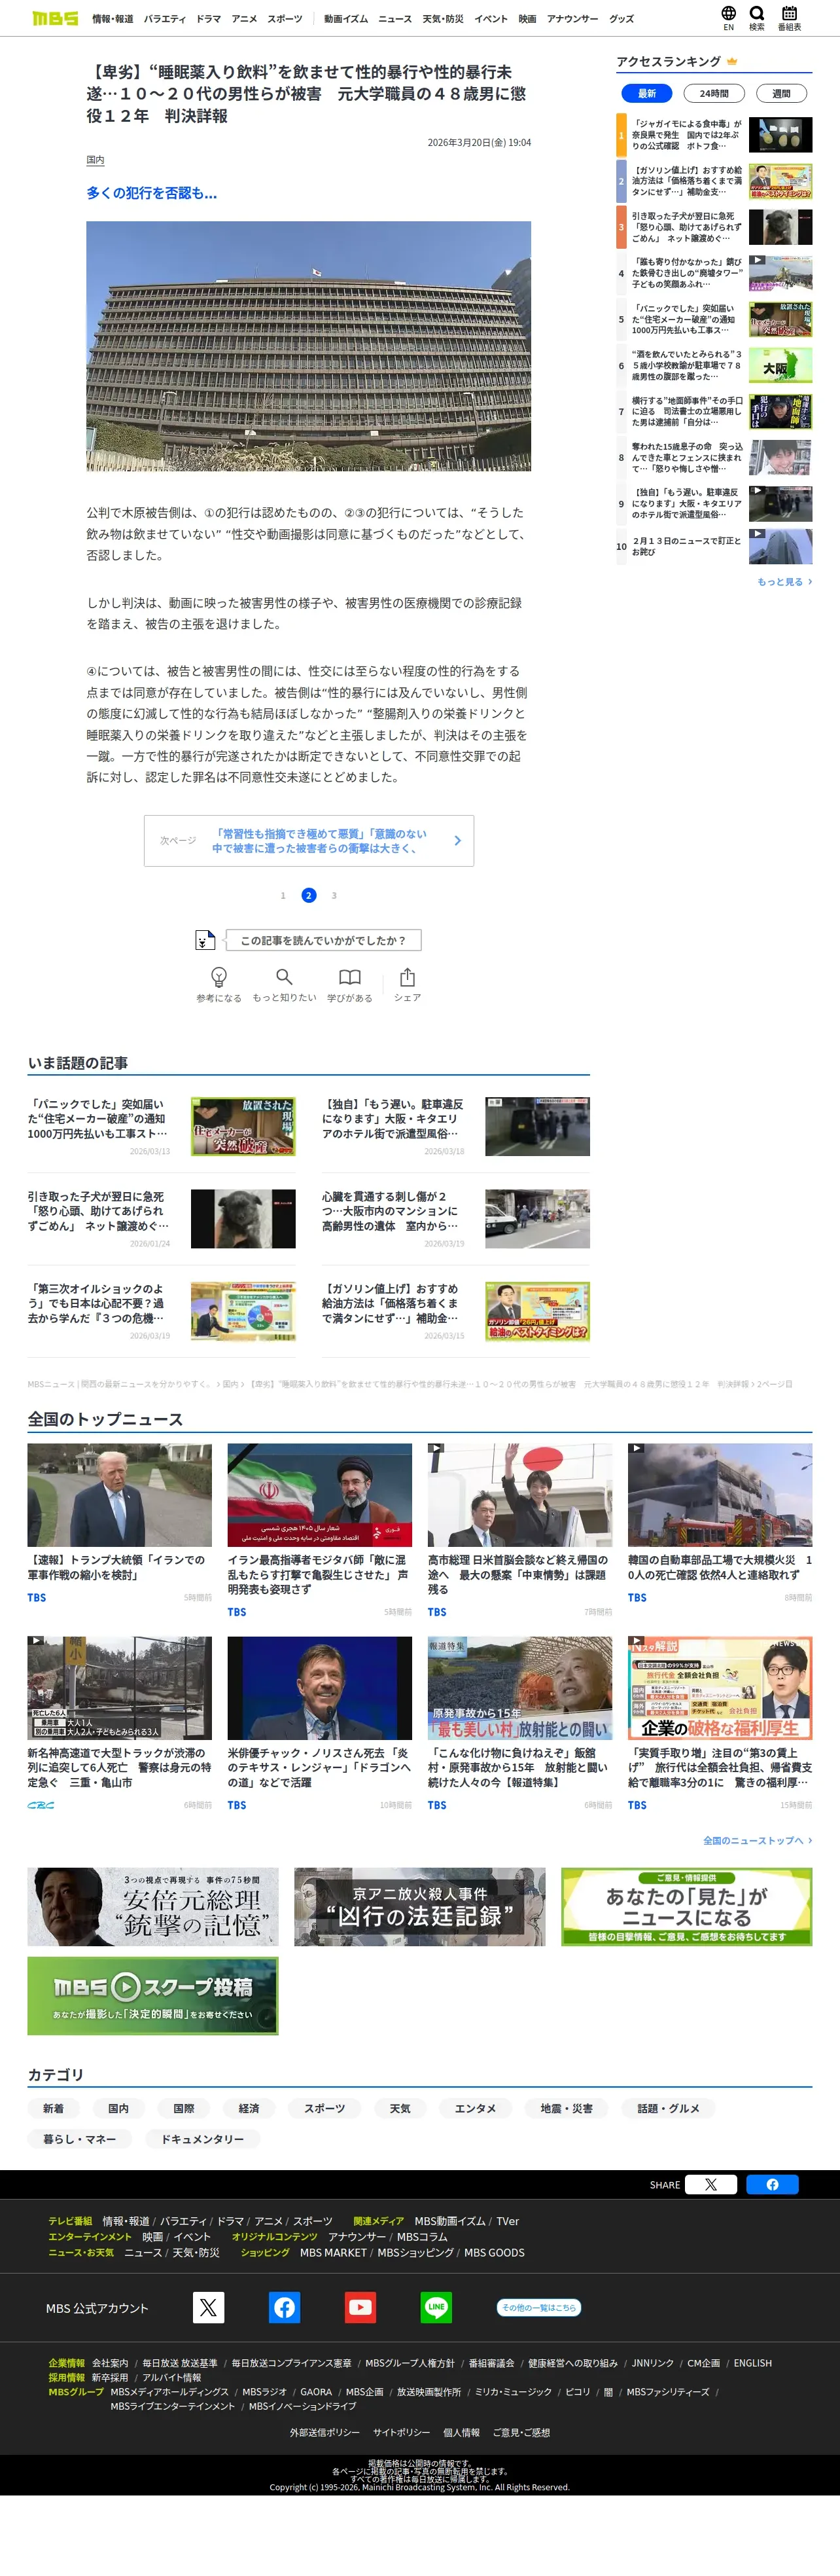The height and width of the screenshot is (2576, 840).
Task: Go to article page 3 in pagination
Action: 334,895
